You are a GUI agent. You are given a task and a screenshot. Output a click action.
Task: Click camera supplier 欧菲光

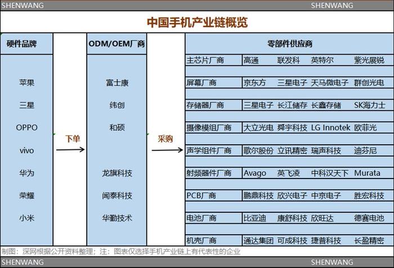point(365,128)
